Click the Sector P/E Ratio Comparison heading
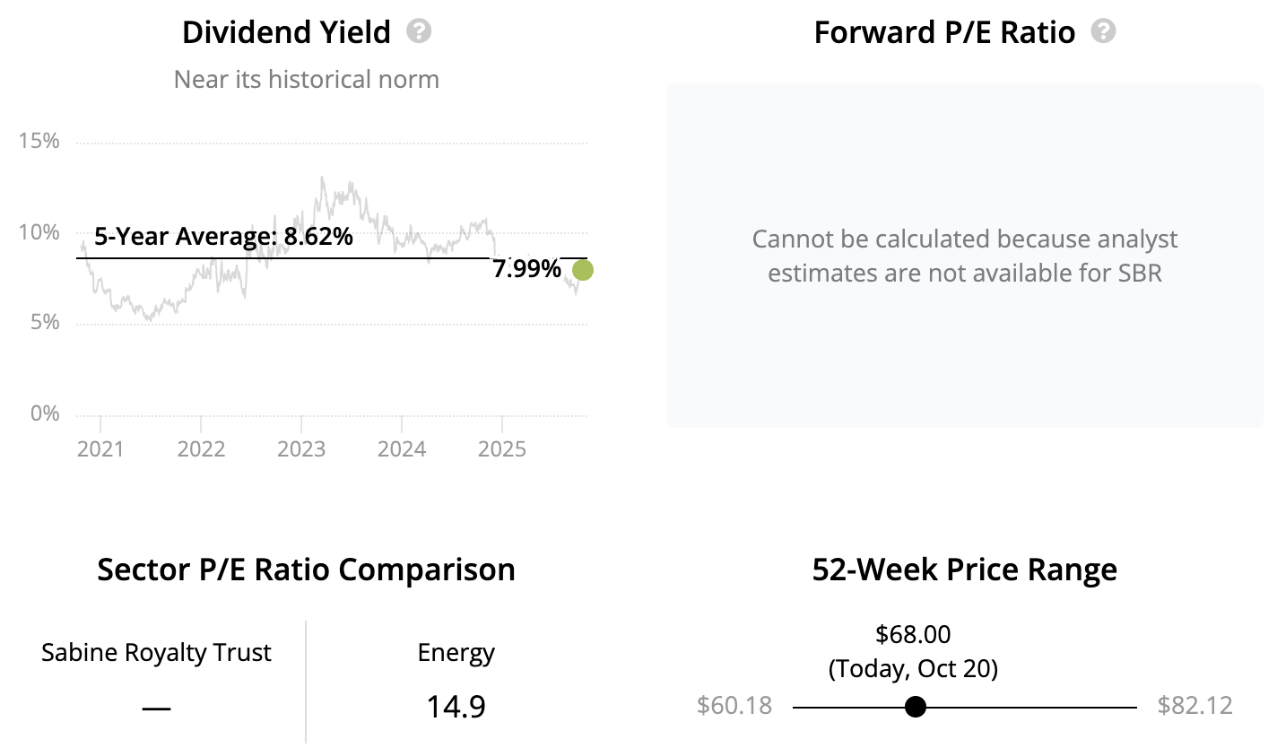This screenshot has height=748, width=1277. pos(306,570)
